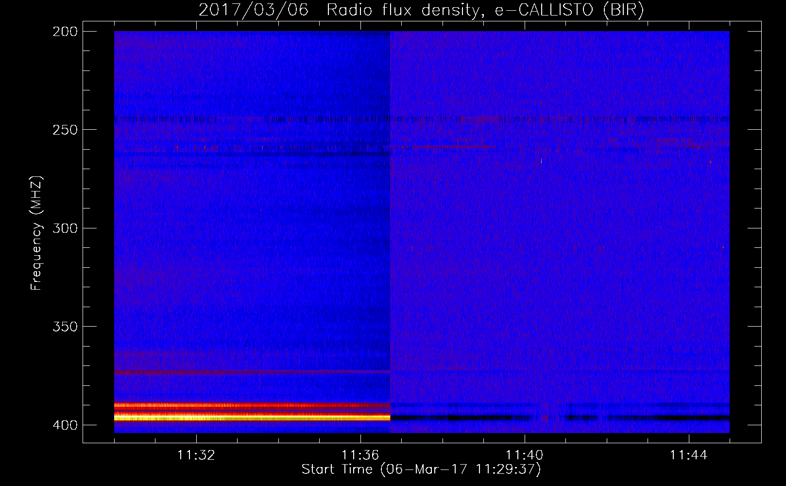This screenshot has height=486, width=786.
Task: Click the 11:40 time tick label
Action: pos(525,455)
